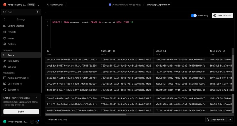237x126 pixels.
Task: Open the notifications bell icon
Action: coord(37,122)
